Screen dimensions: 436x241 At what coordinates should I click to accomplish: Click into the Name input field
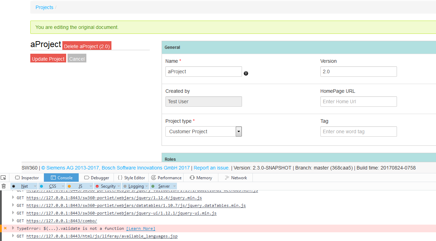tap(204, 71)
